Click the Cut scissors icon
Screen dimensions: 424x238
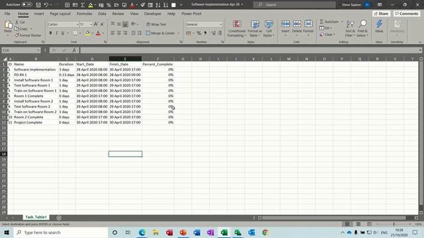pos(17,22)
